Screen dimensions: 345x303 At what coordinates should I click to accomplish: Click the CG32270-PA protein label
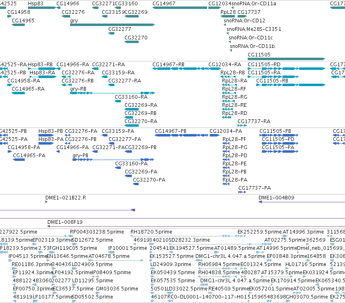(x=149, y=180)
